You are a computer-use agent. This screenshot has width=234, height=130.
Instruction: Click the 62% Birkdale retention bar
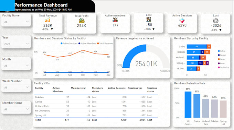coord(214,109)
